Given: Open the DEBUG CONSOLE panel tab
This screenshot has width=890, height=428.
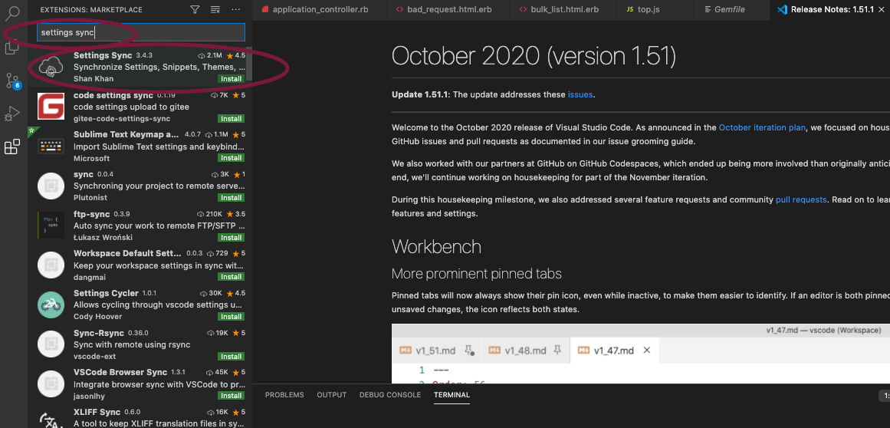Looking at the screenshot, I should tap(390, 395).
